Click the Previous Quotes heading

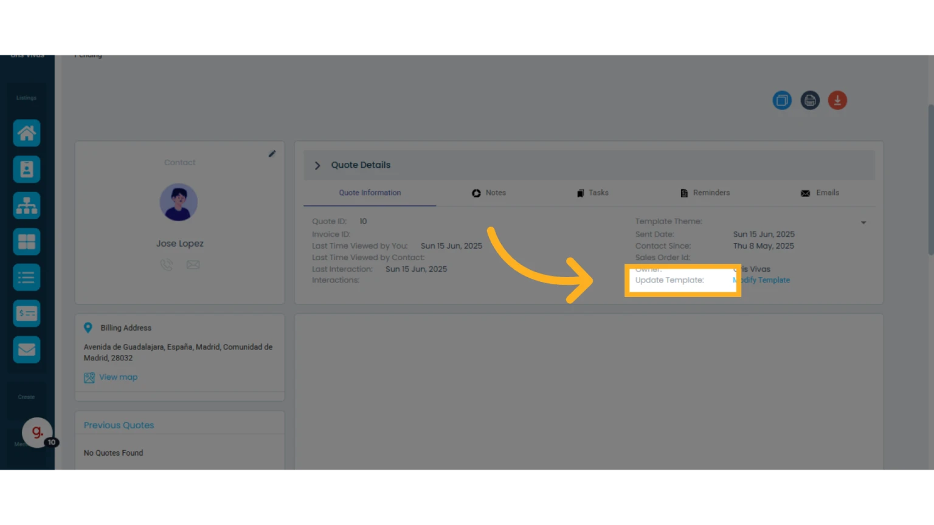point(119,425)
